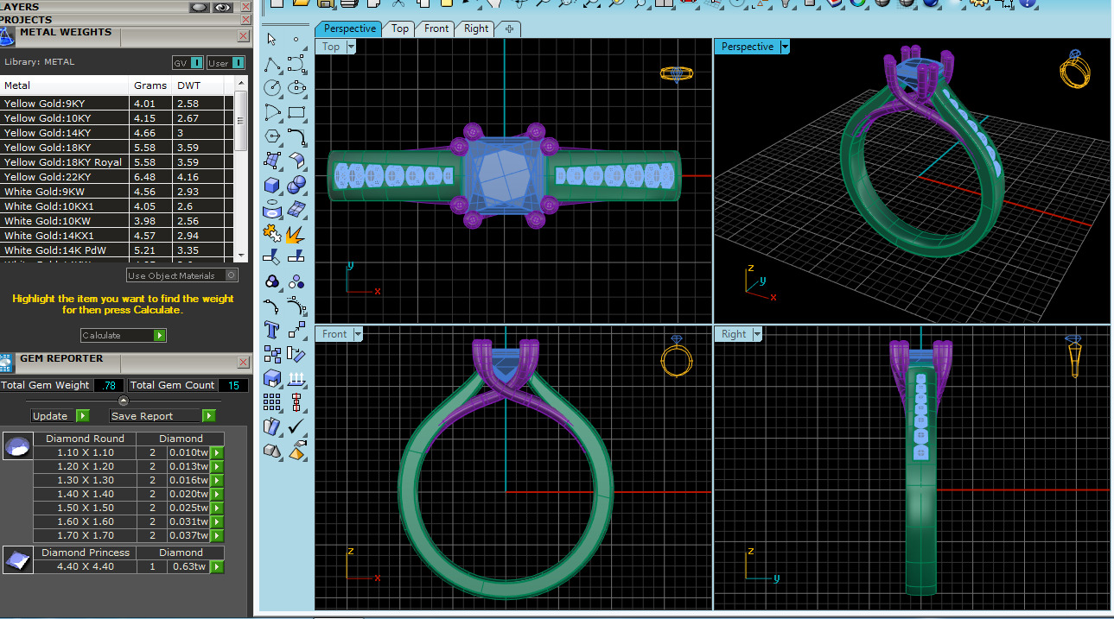1114x619 pixels.
Task: Expand the 1.20 X 1.20 diamond row arrow
Action: (x=218, y=466)
